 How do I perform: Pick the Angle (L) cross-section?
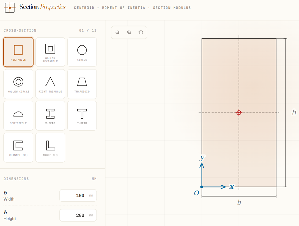[50, 147]
